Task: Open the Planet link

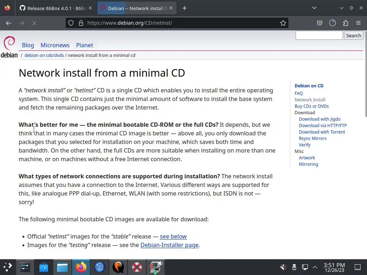Action: point(85,45)
